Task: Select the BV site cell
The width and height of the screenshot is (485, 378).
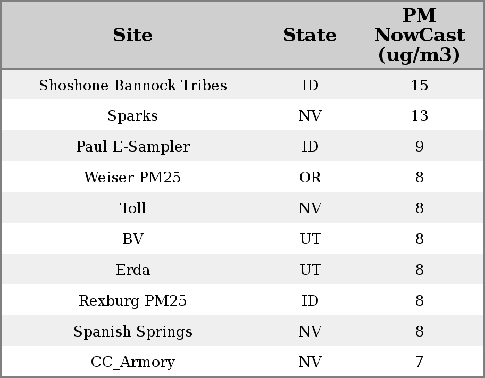Action: (132, 239)
